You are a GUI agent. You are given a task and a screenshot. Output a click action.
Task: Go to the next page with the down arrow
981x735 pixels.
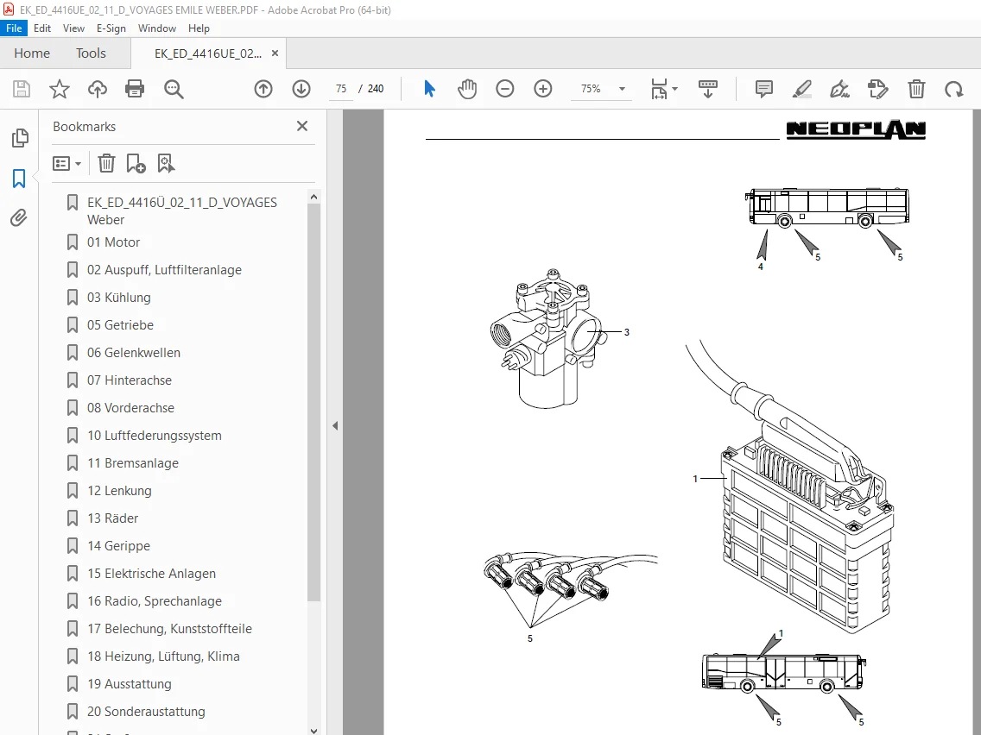(x=301, y=89)
